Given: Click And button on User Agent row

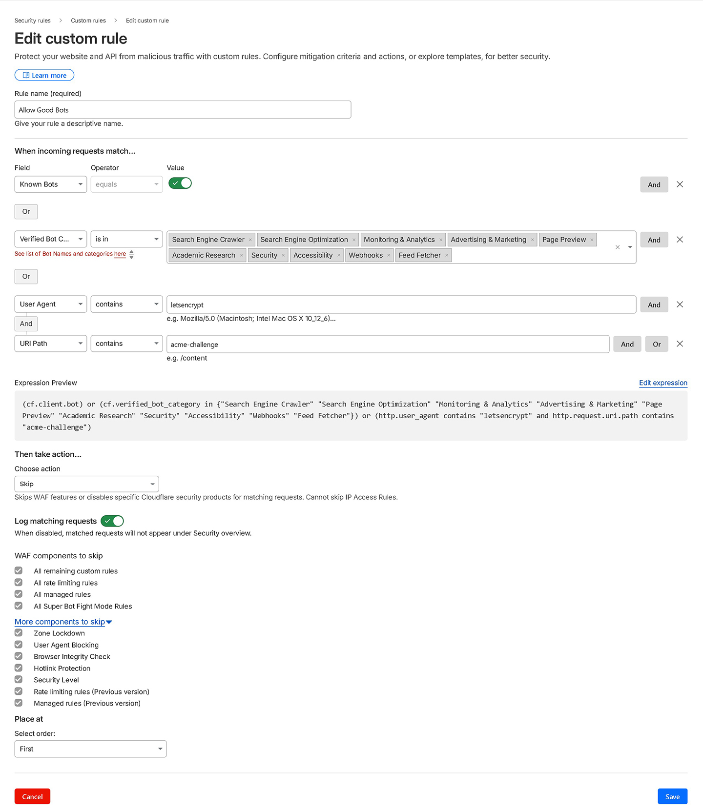Looking at the screenshot, I should pos(654,304).
